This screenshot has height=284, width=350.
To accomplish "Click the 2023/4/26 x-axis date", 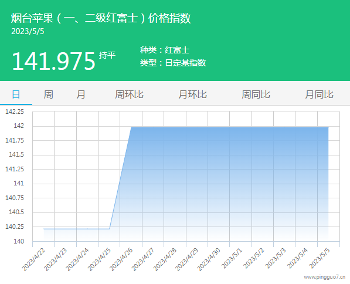I will click(x=121, y=259).
